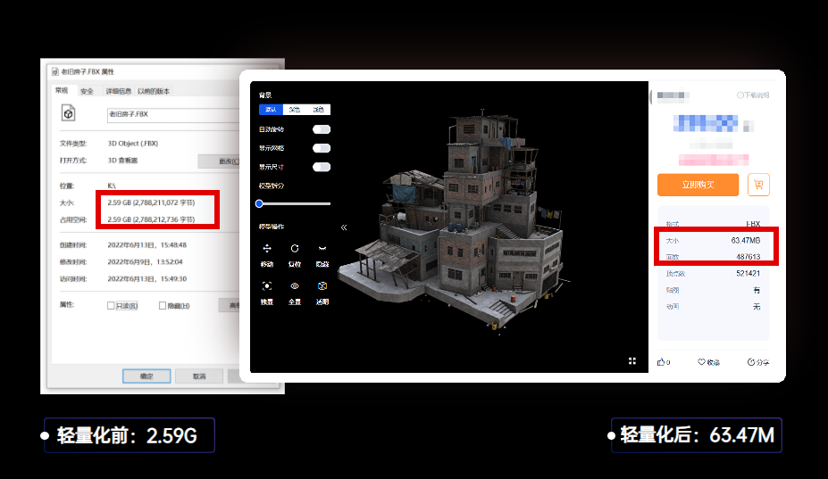This screenshot has height=479, width=828.
Task: Click the 取消 Cancel button in properties
Action: pyautogui.click(x=199, y=376)
